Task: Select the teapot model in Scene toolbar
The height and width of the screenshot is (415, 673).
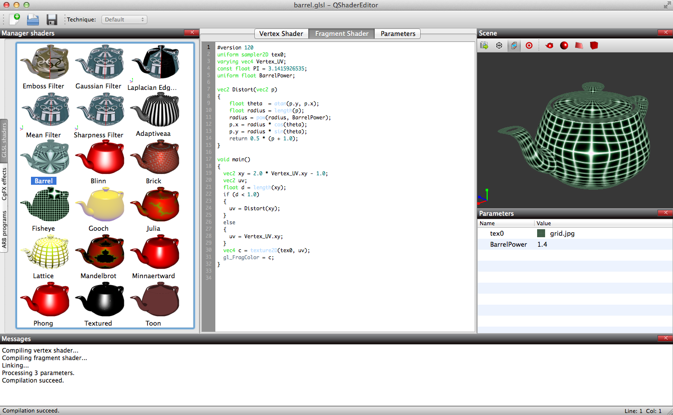Action: pyautogui.click(x=550, y=45)
